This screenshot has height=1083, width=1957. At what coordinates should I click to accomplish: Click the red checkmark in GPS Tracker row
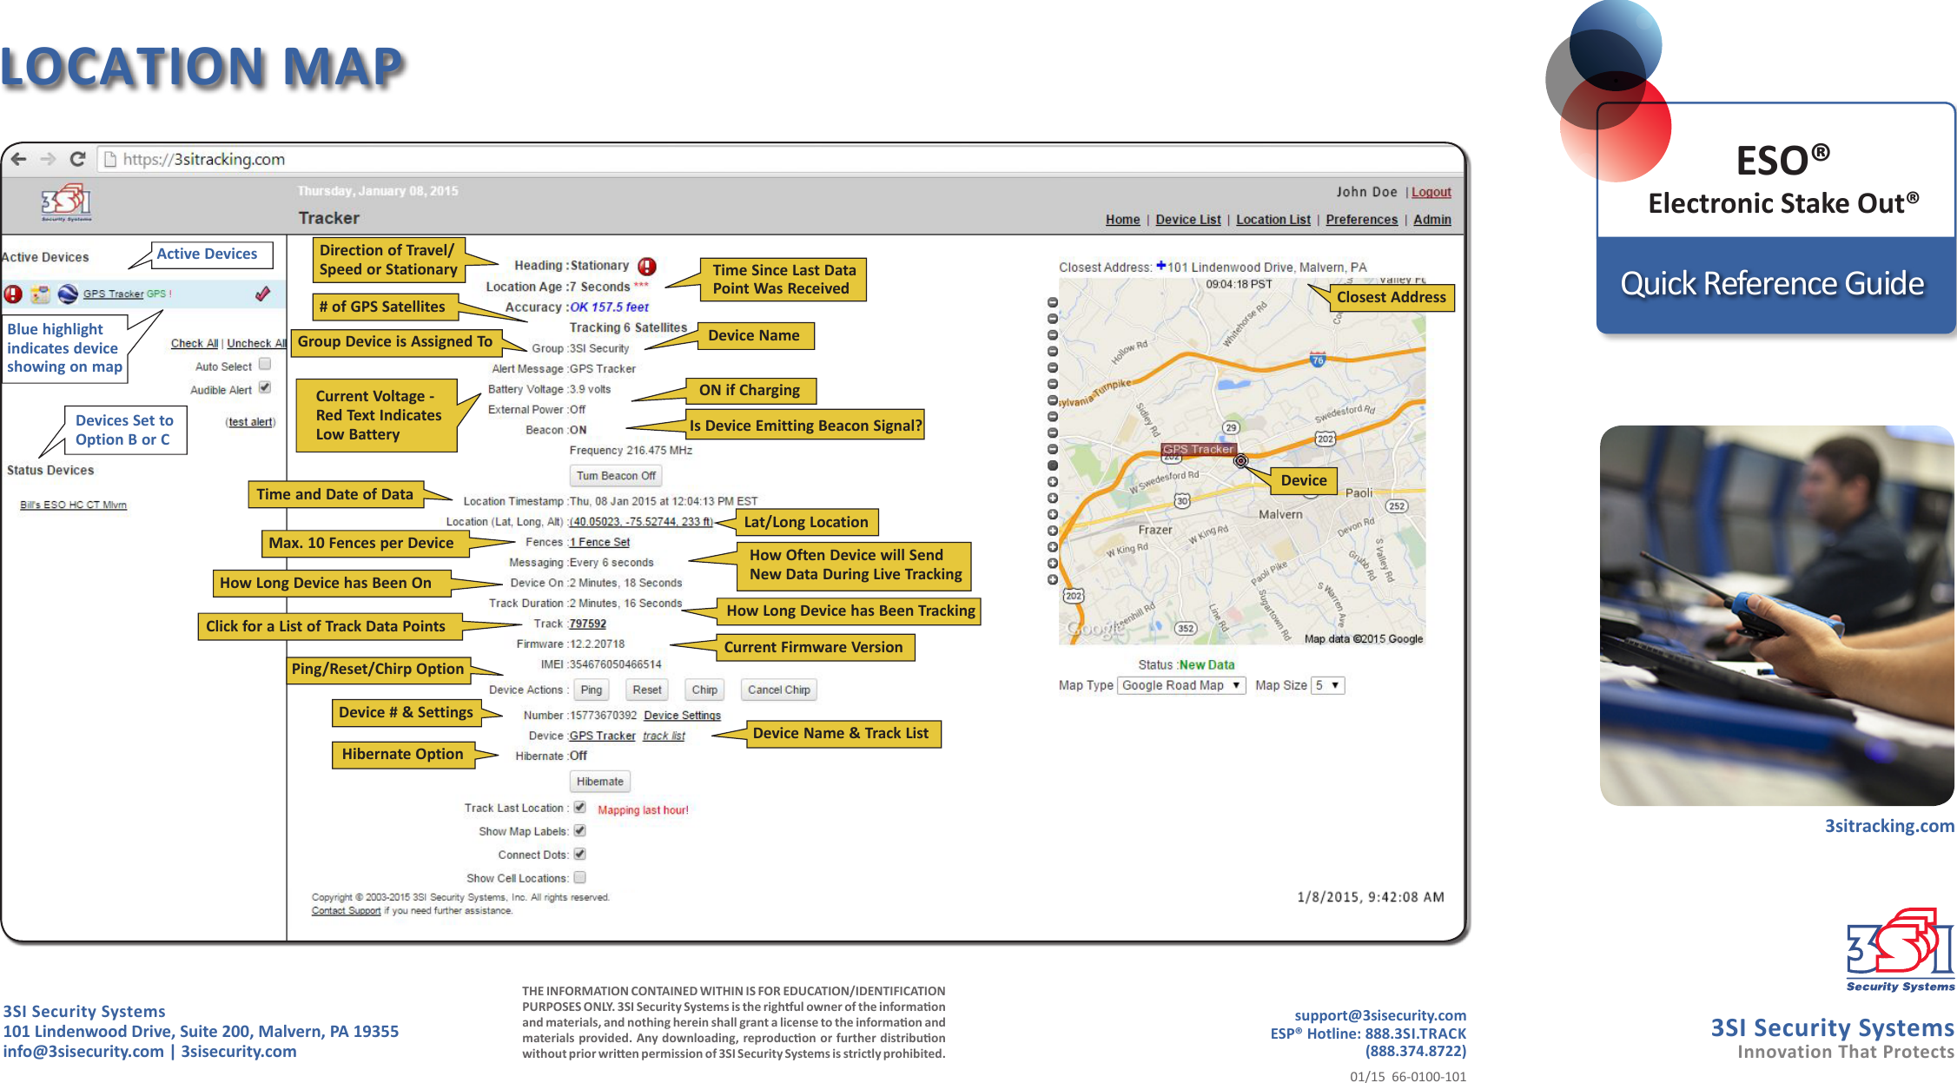[x=262, y=294]
